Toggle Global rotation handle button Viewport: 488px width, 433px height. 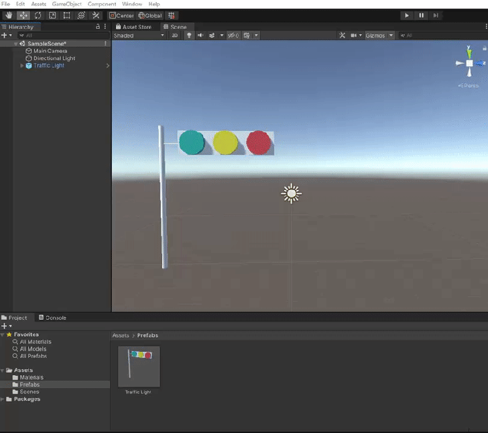[x=149, y=15]
